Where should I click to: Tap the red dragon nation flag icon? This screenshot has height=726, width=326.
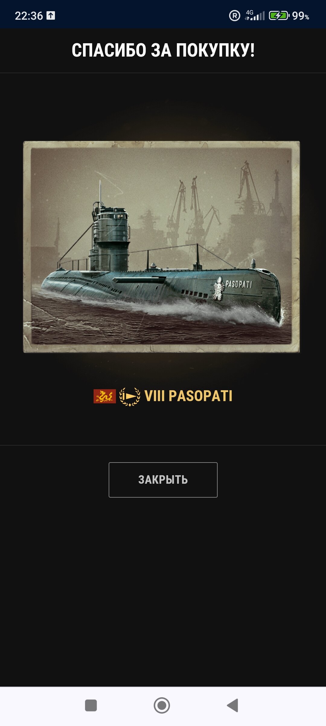point(105,396)
